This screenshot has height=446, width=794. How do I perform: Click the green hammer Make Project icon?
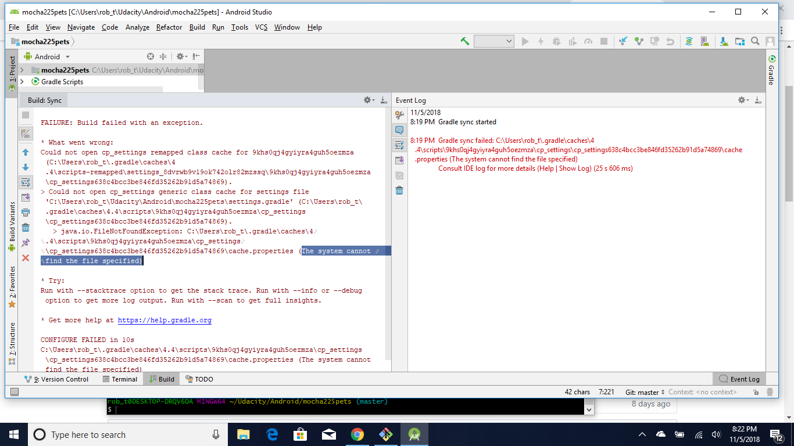tap(465, 41)
